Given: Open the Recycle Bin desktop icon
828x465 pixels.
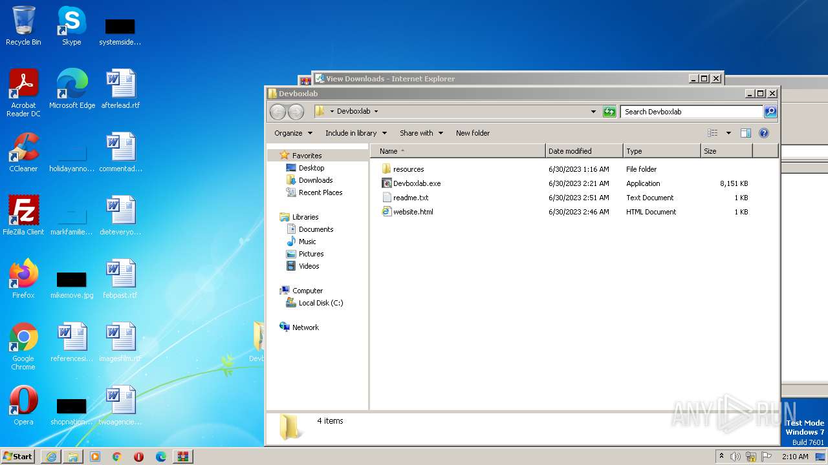Looking at the screenshot, I should click(23, 26).
